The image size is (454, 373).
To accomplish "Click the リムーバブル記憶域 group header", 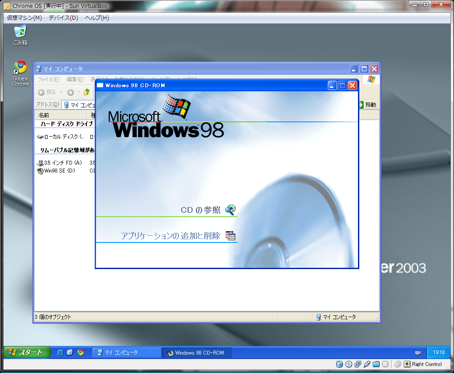I will 67,150.
